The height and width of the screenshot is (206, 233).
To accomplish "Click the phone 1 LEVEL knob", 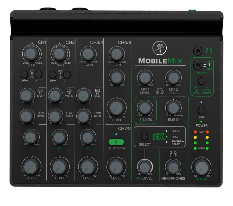I will [x=145, y=108].
